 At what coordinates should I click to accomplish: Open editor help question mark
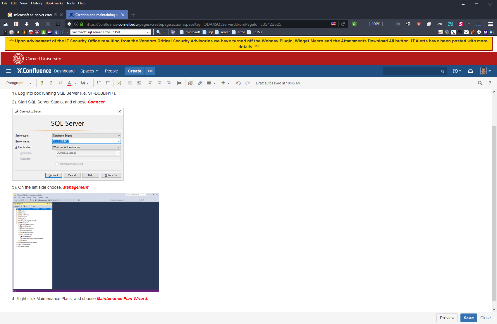point(490,83)
